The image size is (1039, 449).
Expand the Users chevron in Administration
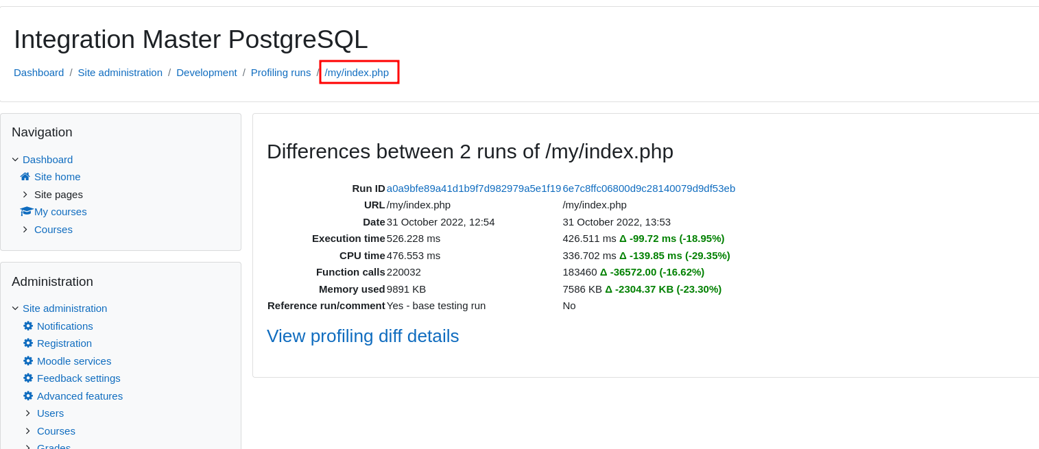pyautogui.click(x=28, y=413)
